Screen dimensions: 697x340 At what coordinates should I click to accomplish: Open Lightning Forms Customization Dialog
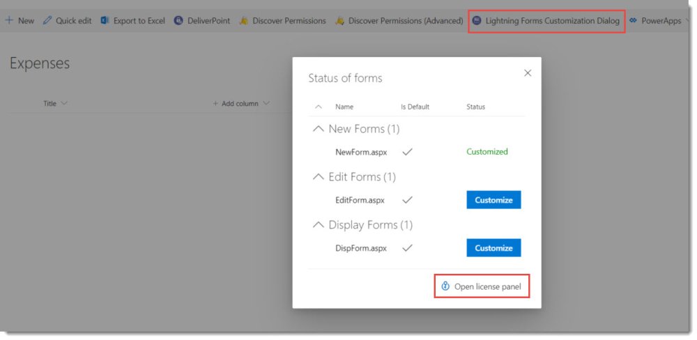(x=546, y=20)
